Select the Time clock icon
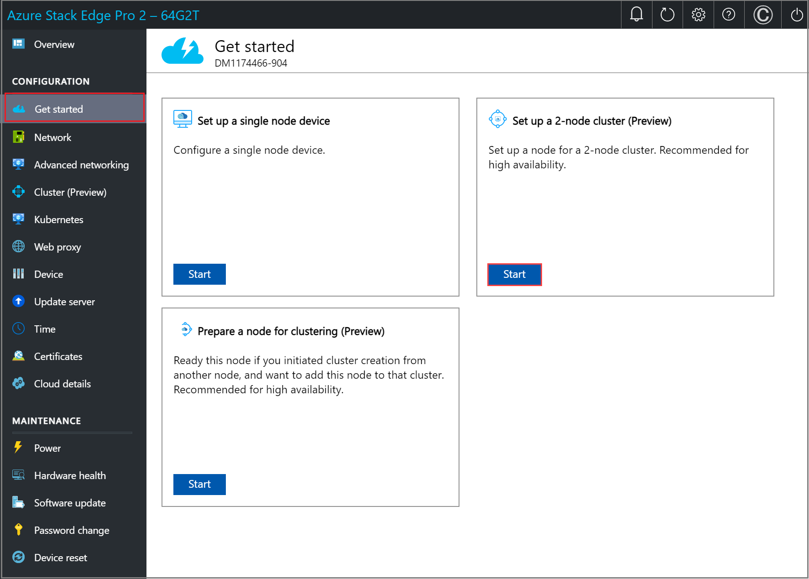This screenshot has height=579, width=809. click(x=18, y=329)
